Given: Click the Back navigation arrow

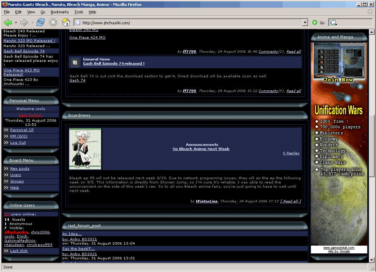Looking at the screenshot, I should tap(8, 22).
